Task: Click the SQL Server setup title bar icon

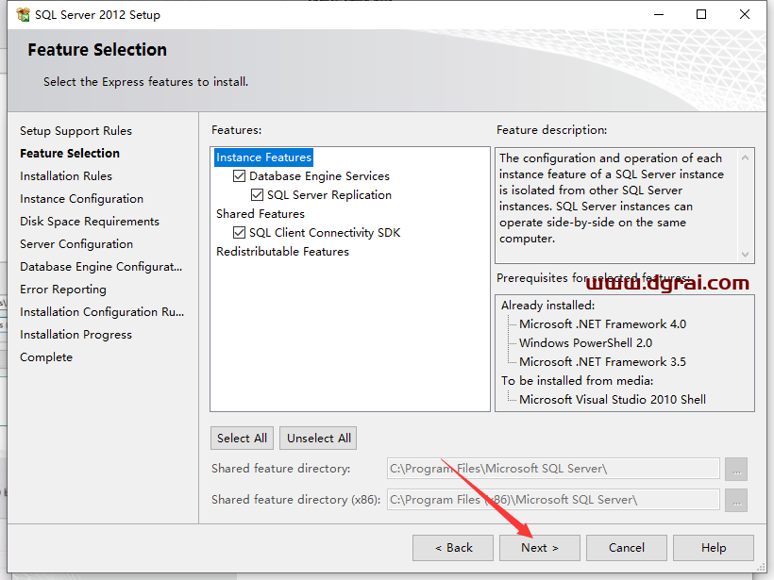Action: [x=23, y=15]
